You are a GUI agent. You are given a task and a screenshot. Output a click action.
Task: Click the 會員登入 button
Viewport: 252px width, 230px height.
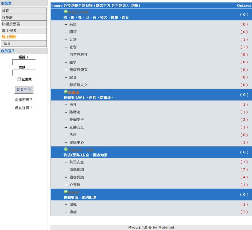point(24,89)
